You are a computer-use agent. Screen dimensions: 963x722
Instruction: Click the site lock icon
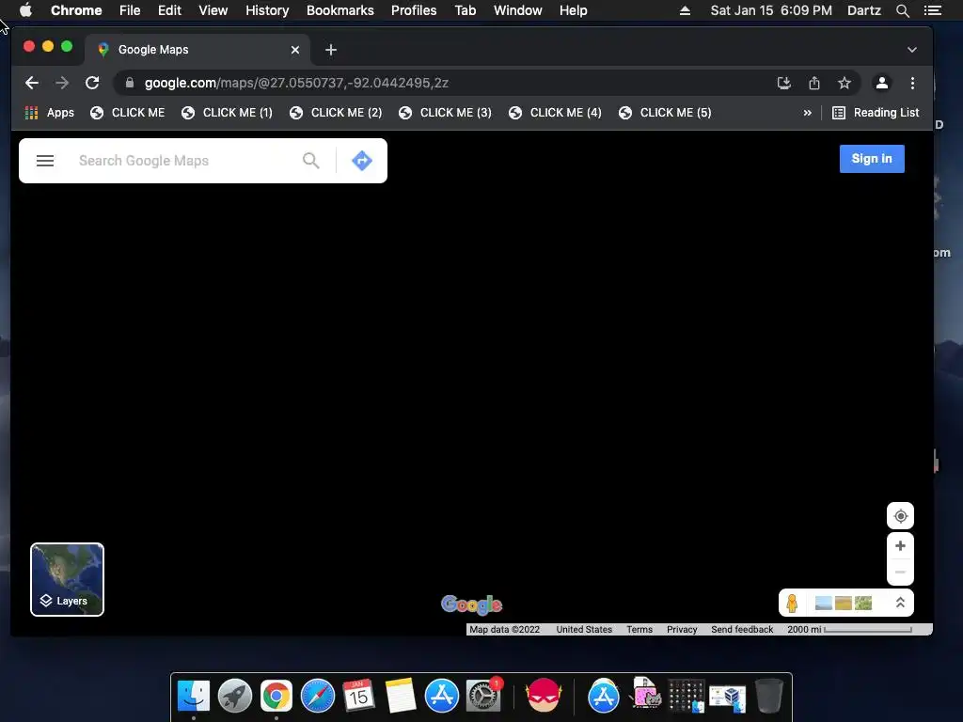pos(130,83)
